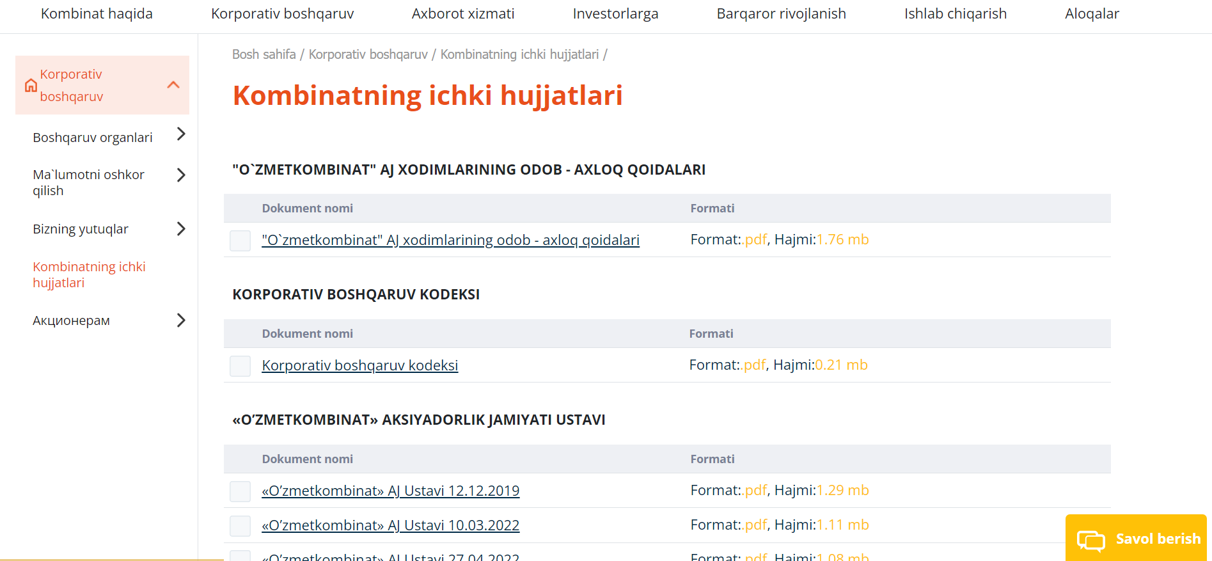The image size is (1212, 561).
Task: Tick checkbox for Ustavi 12.12.2019
Action: [240, 491]
